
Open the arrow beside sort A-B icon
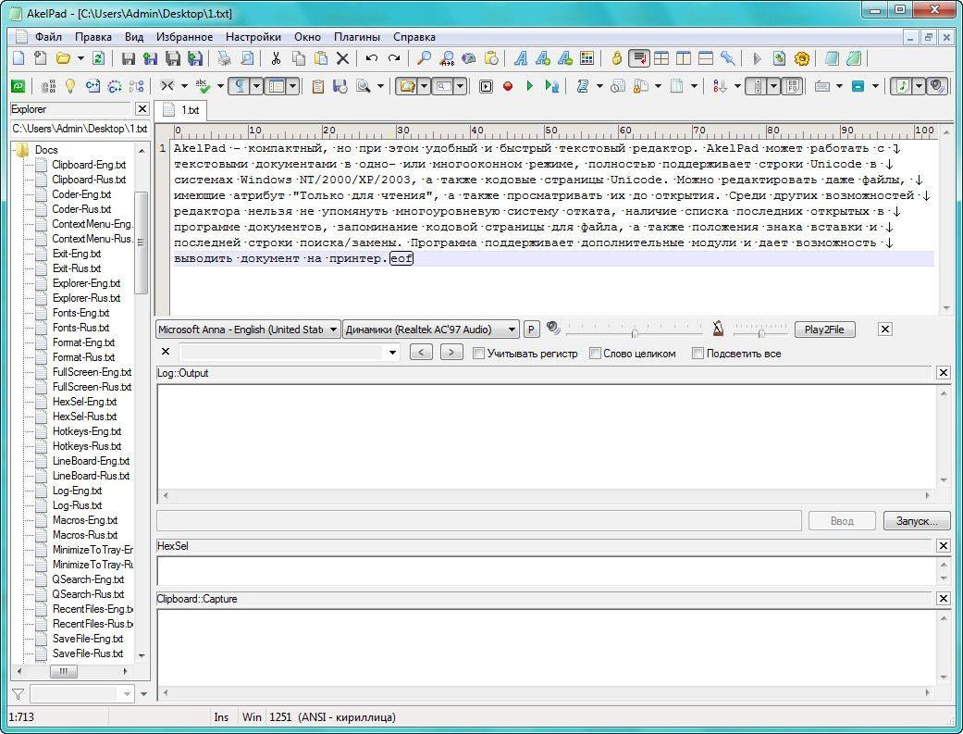[737, 86]
